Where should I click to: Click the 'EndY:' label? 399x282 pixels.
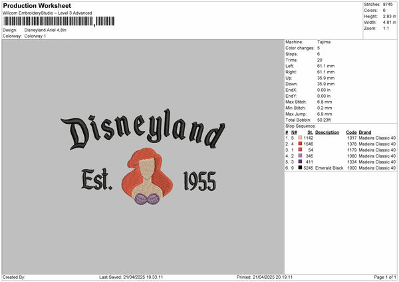click(291, 96)
